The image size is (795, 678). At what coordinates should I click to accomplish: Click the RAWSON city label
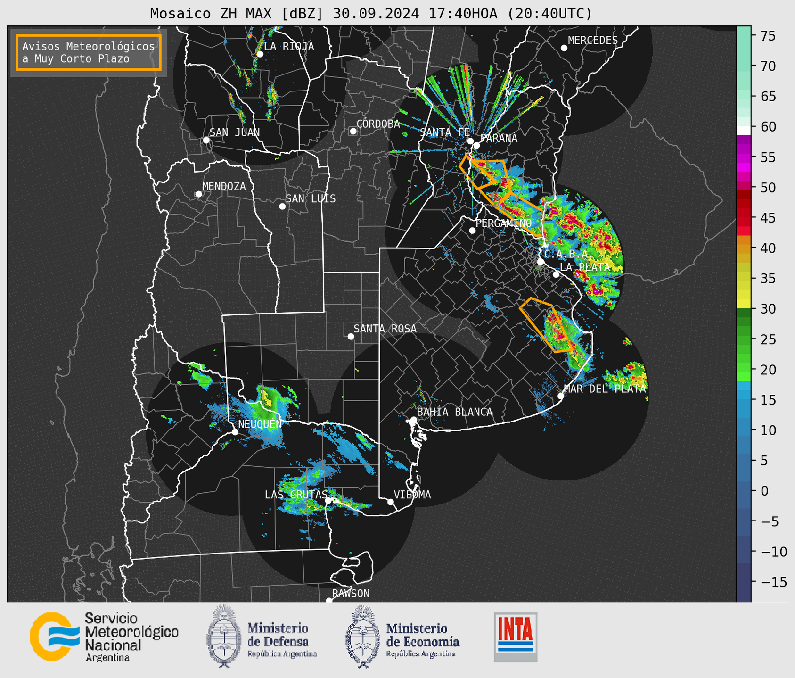(x=351, y=594)
